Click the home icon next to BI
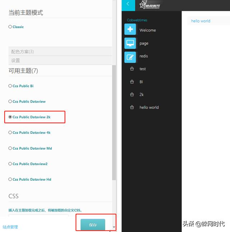230x232 pixels. [132, 82]
